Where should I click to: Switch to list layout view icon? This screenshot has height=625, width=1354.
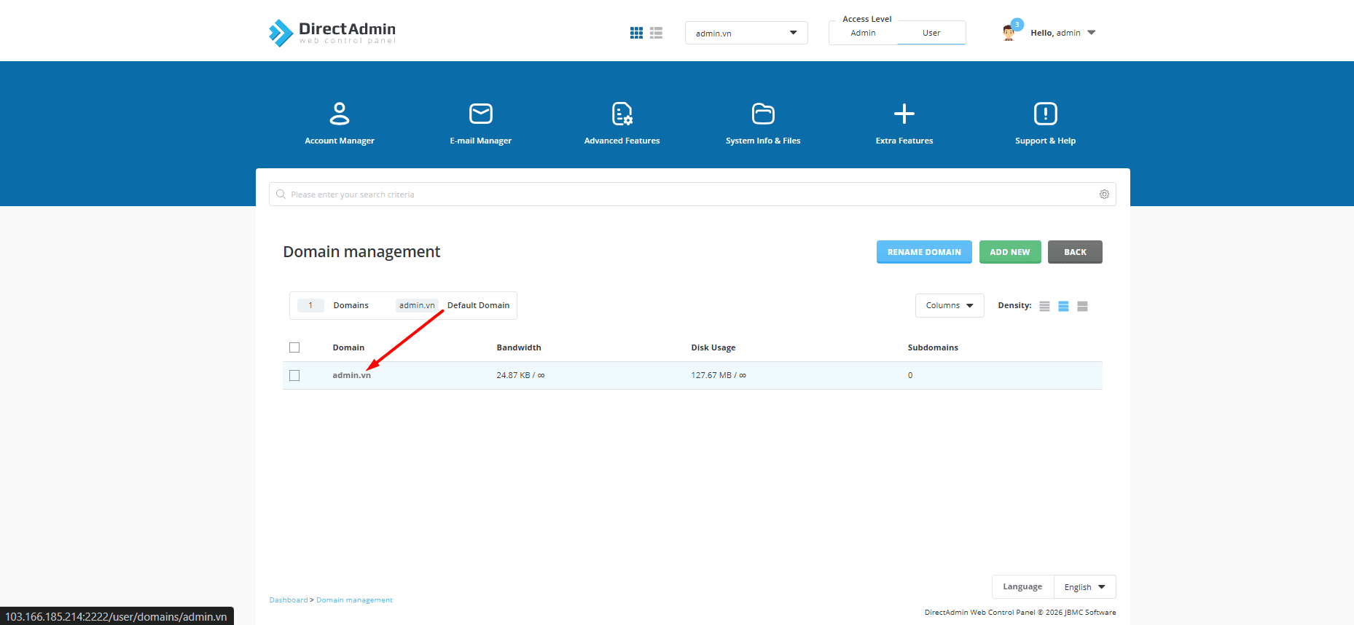(656, 33)
